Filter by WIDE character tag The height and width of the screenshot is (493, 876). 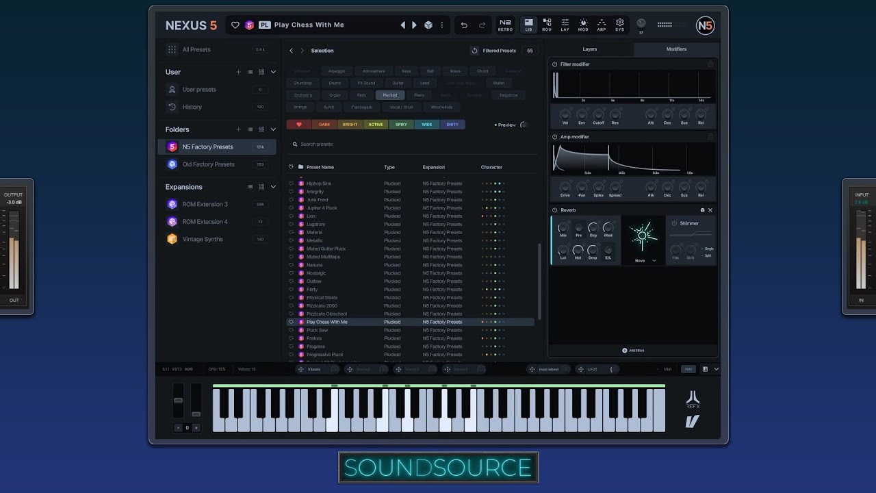[x=427, y=125]
